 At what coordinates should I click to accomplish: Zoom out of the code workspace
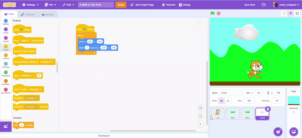(x=200, y=116)
